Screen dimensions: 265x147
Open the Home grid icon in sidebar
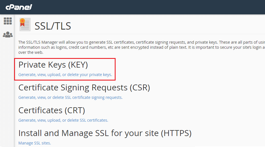(8, 21)
